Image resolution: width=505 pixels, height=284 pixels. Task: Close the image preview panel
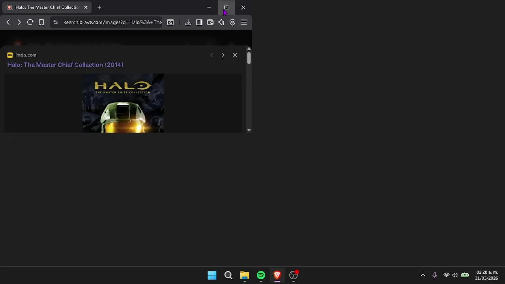click(235, 55)
